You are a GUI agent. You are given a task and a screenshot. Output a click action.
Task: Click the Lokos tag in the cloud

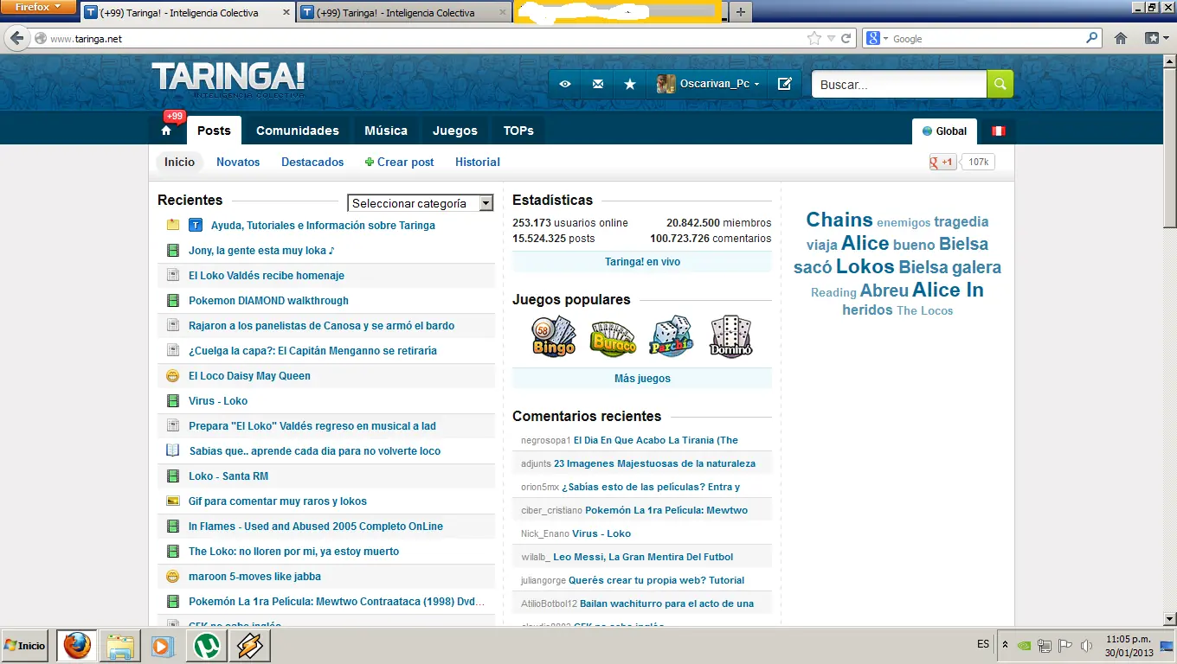tap(865, 266)
